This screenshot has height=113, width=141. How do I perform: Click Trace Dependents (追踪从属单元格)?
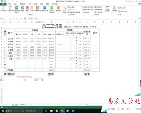point(87,10)
